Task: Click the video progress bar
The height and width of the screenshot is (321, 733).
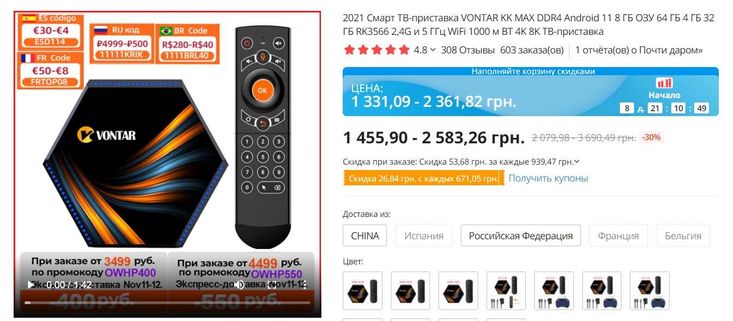Action: click(x=167, y=302)
